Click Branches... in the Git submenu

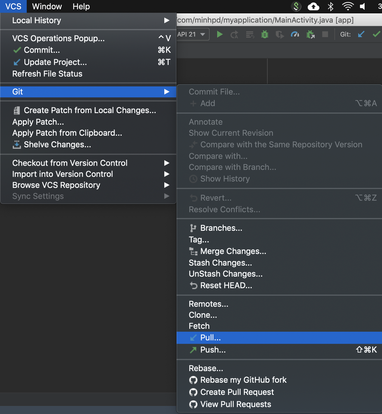coord(221,228)
